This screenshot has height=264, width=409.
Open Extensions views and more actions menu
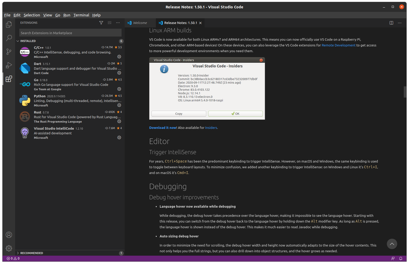click(118, 23)
